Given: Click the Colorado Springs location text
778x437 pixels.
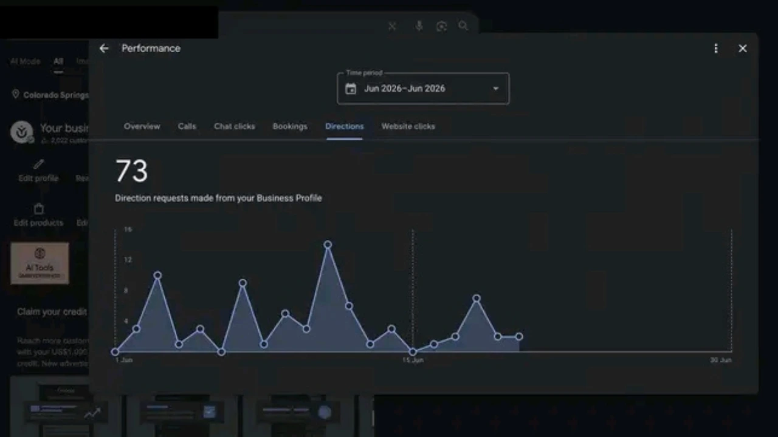Looking at the screenshot, I should 56,95.
